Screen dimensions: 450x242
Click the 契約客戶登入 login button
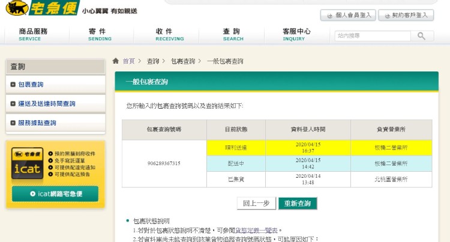406,15
